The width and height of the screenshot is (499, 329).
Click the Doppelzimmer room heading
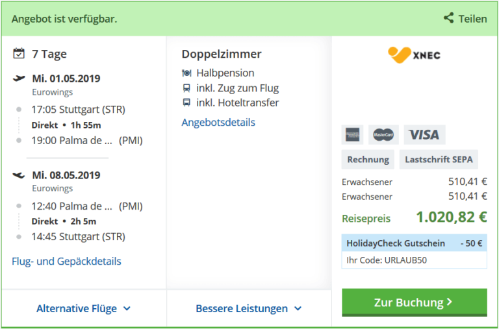[222, 54]
